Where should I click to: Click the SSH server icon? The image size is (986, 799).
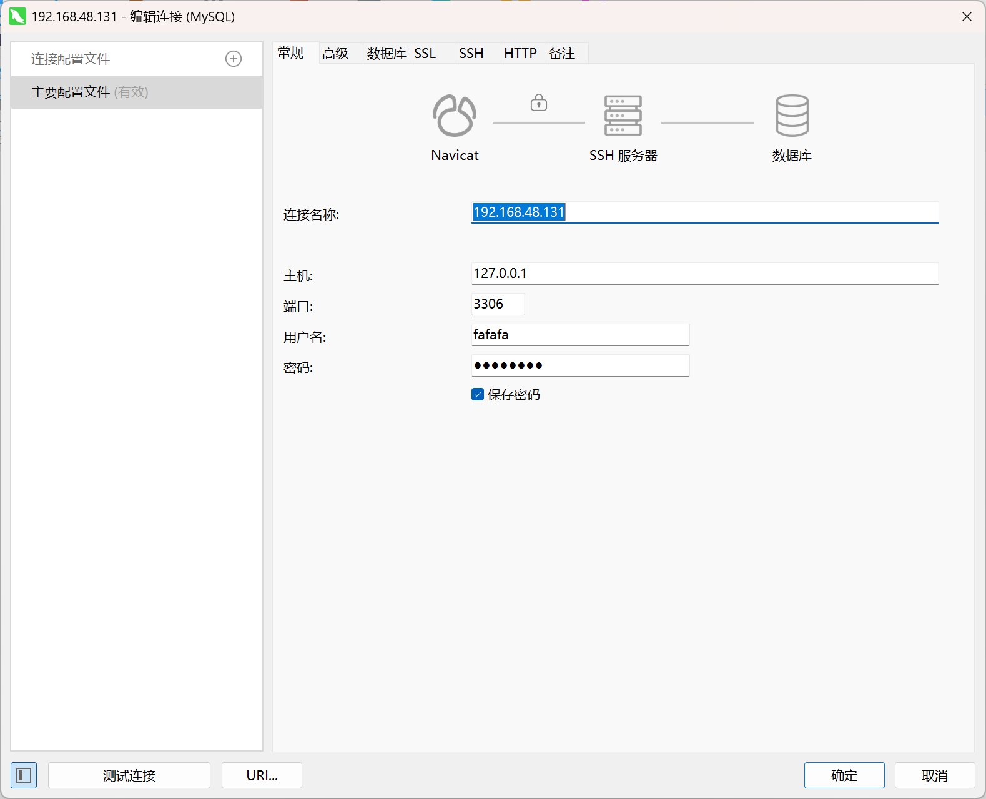tap(623, 116)
